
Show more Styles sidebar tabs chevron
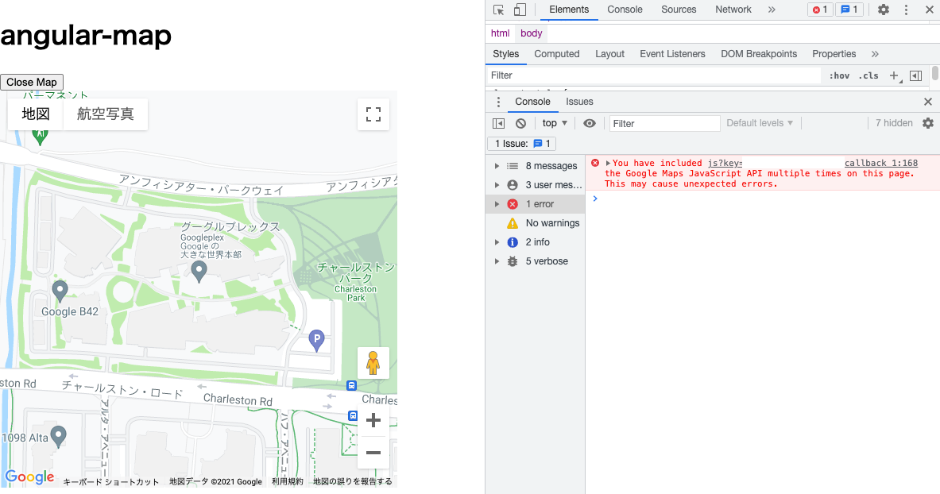tap(875, 54)
